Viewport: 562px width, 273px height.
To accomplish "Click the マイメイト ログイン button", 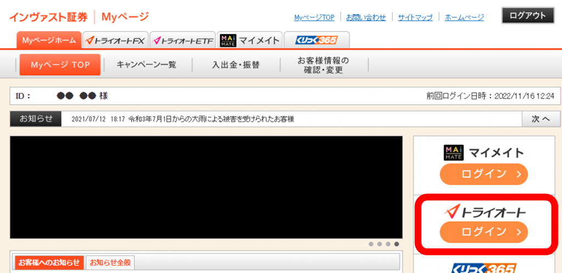I will [484, 174].
